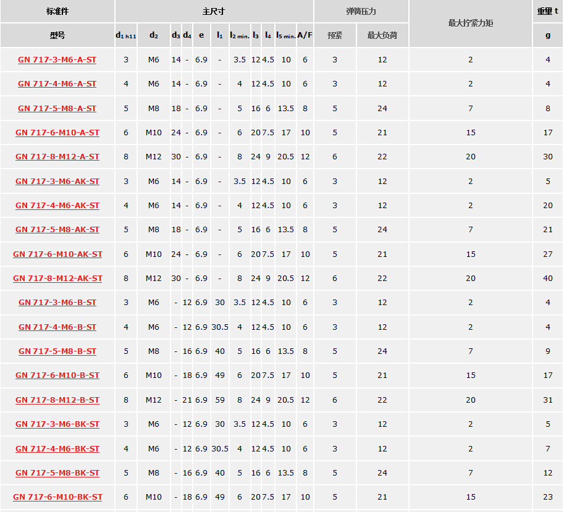Click the l2 min. column header
This screenshot has width=564, height=512.
(240, 35)
